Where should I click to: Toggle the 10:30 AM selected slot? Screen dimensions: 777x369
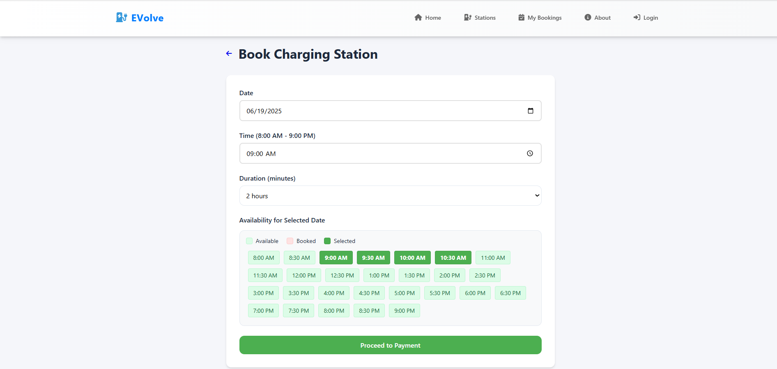453,258
